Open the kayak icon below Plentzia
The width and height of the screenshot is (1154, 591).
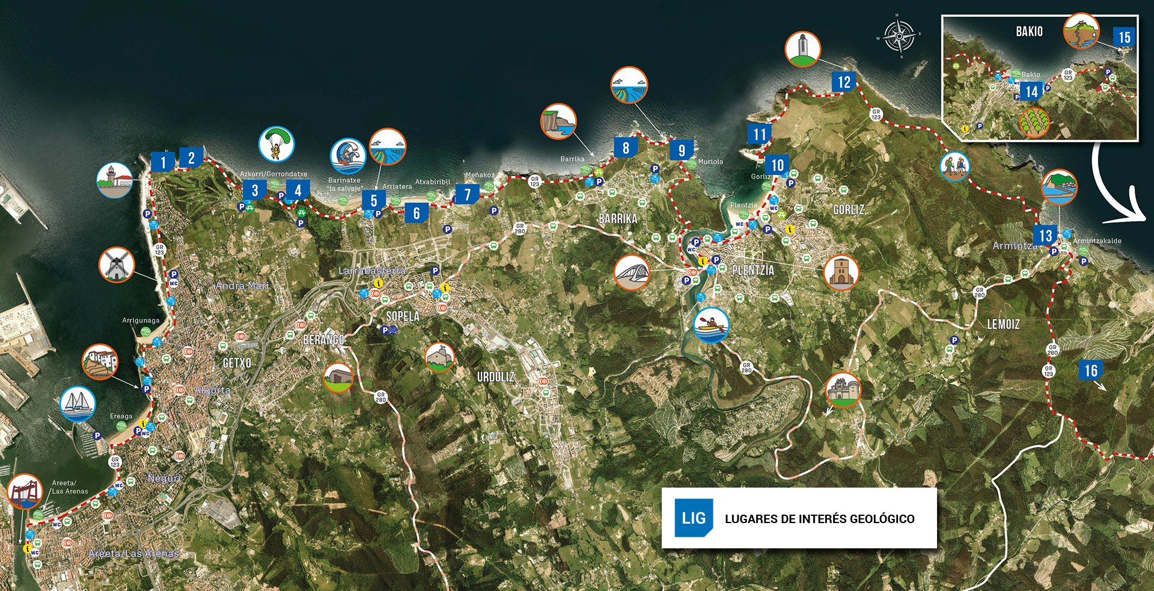point(711,325)
